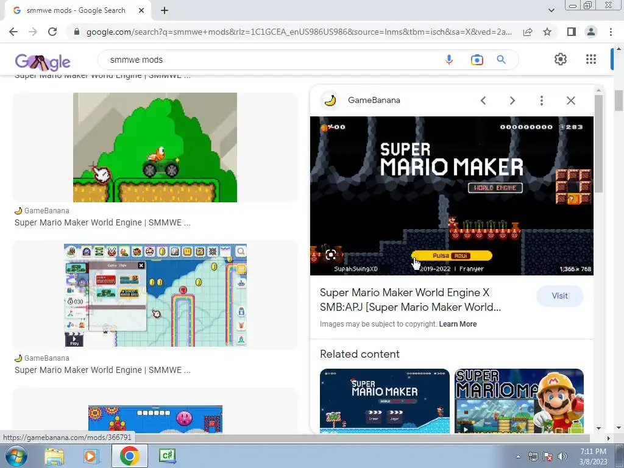Screen dimensions: 624x468
Task: Click the volume speaker tray icon
Action: point(562,456)
